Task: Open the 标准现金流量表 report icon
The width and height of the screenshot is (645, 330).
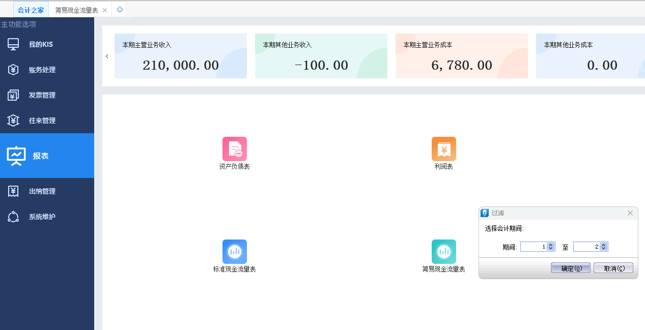Action: click(x=234, y=252)
